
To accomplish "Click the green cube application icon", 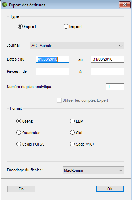I will pyautogui.click(x=5, y=5).
